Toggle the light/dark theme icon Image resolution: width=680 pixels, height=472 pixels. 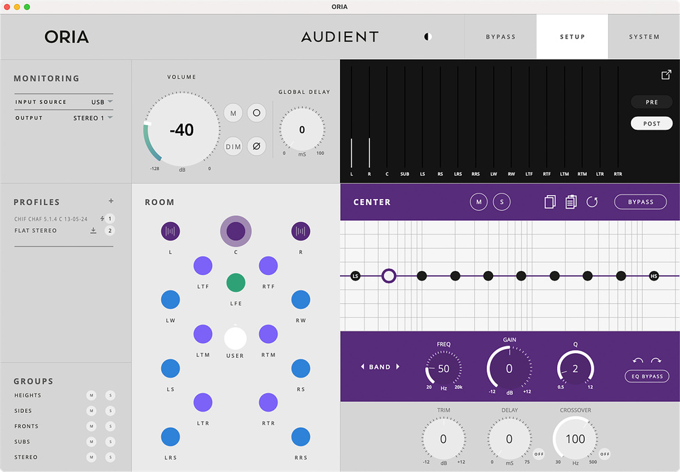pos(428,37)
